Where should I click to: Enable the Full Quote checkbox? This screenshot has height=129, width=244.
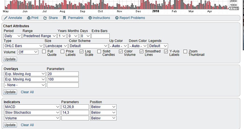44,51
